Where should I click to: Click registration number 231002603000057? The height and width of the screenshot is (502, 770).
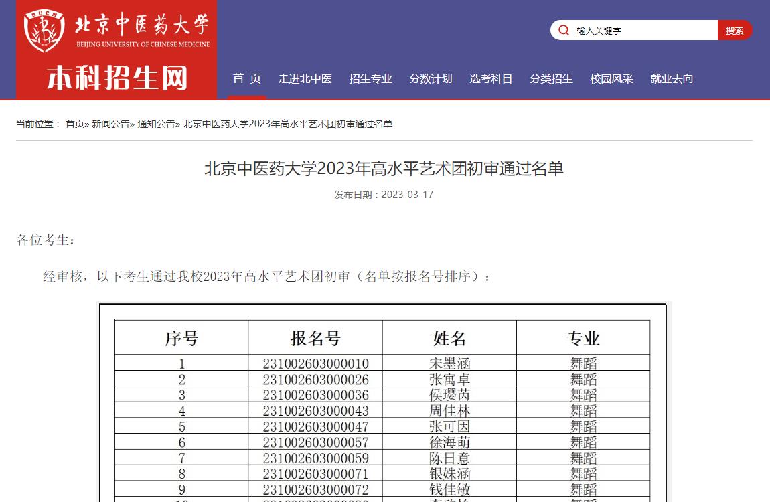tap(316, 442)
